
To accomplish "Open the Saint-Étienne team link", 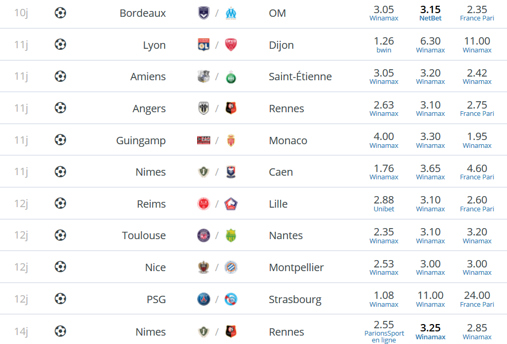I will tap(300, 77).
